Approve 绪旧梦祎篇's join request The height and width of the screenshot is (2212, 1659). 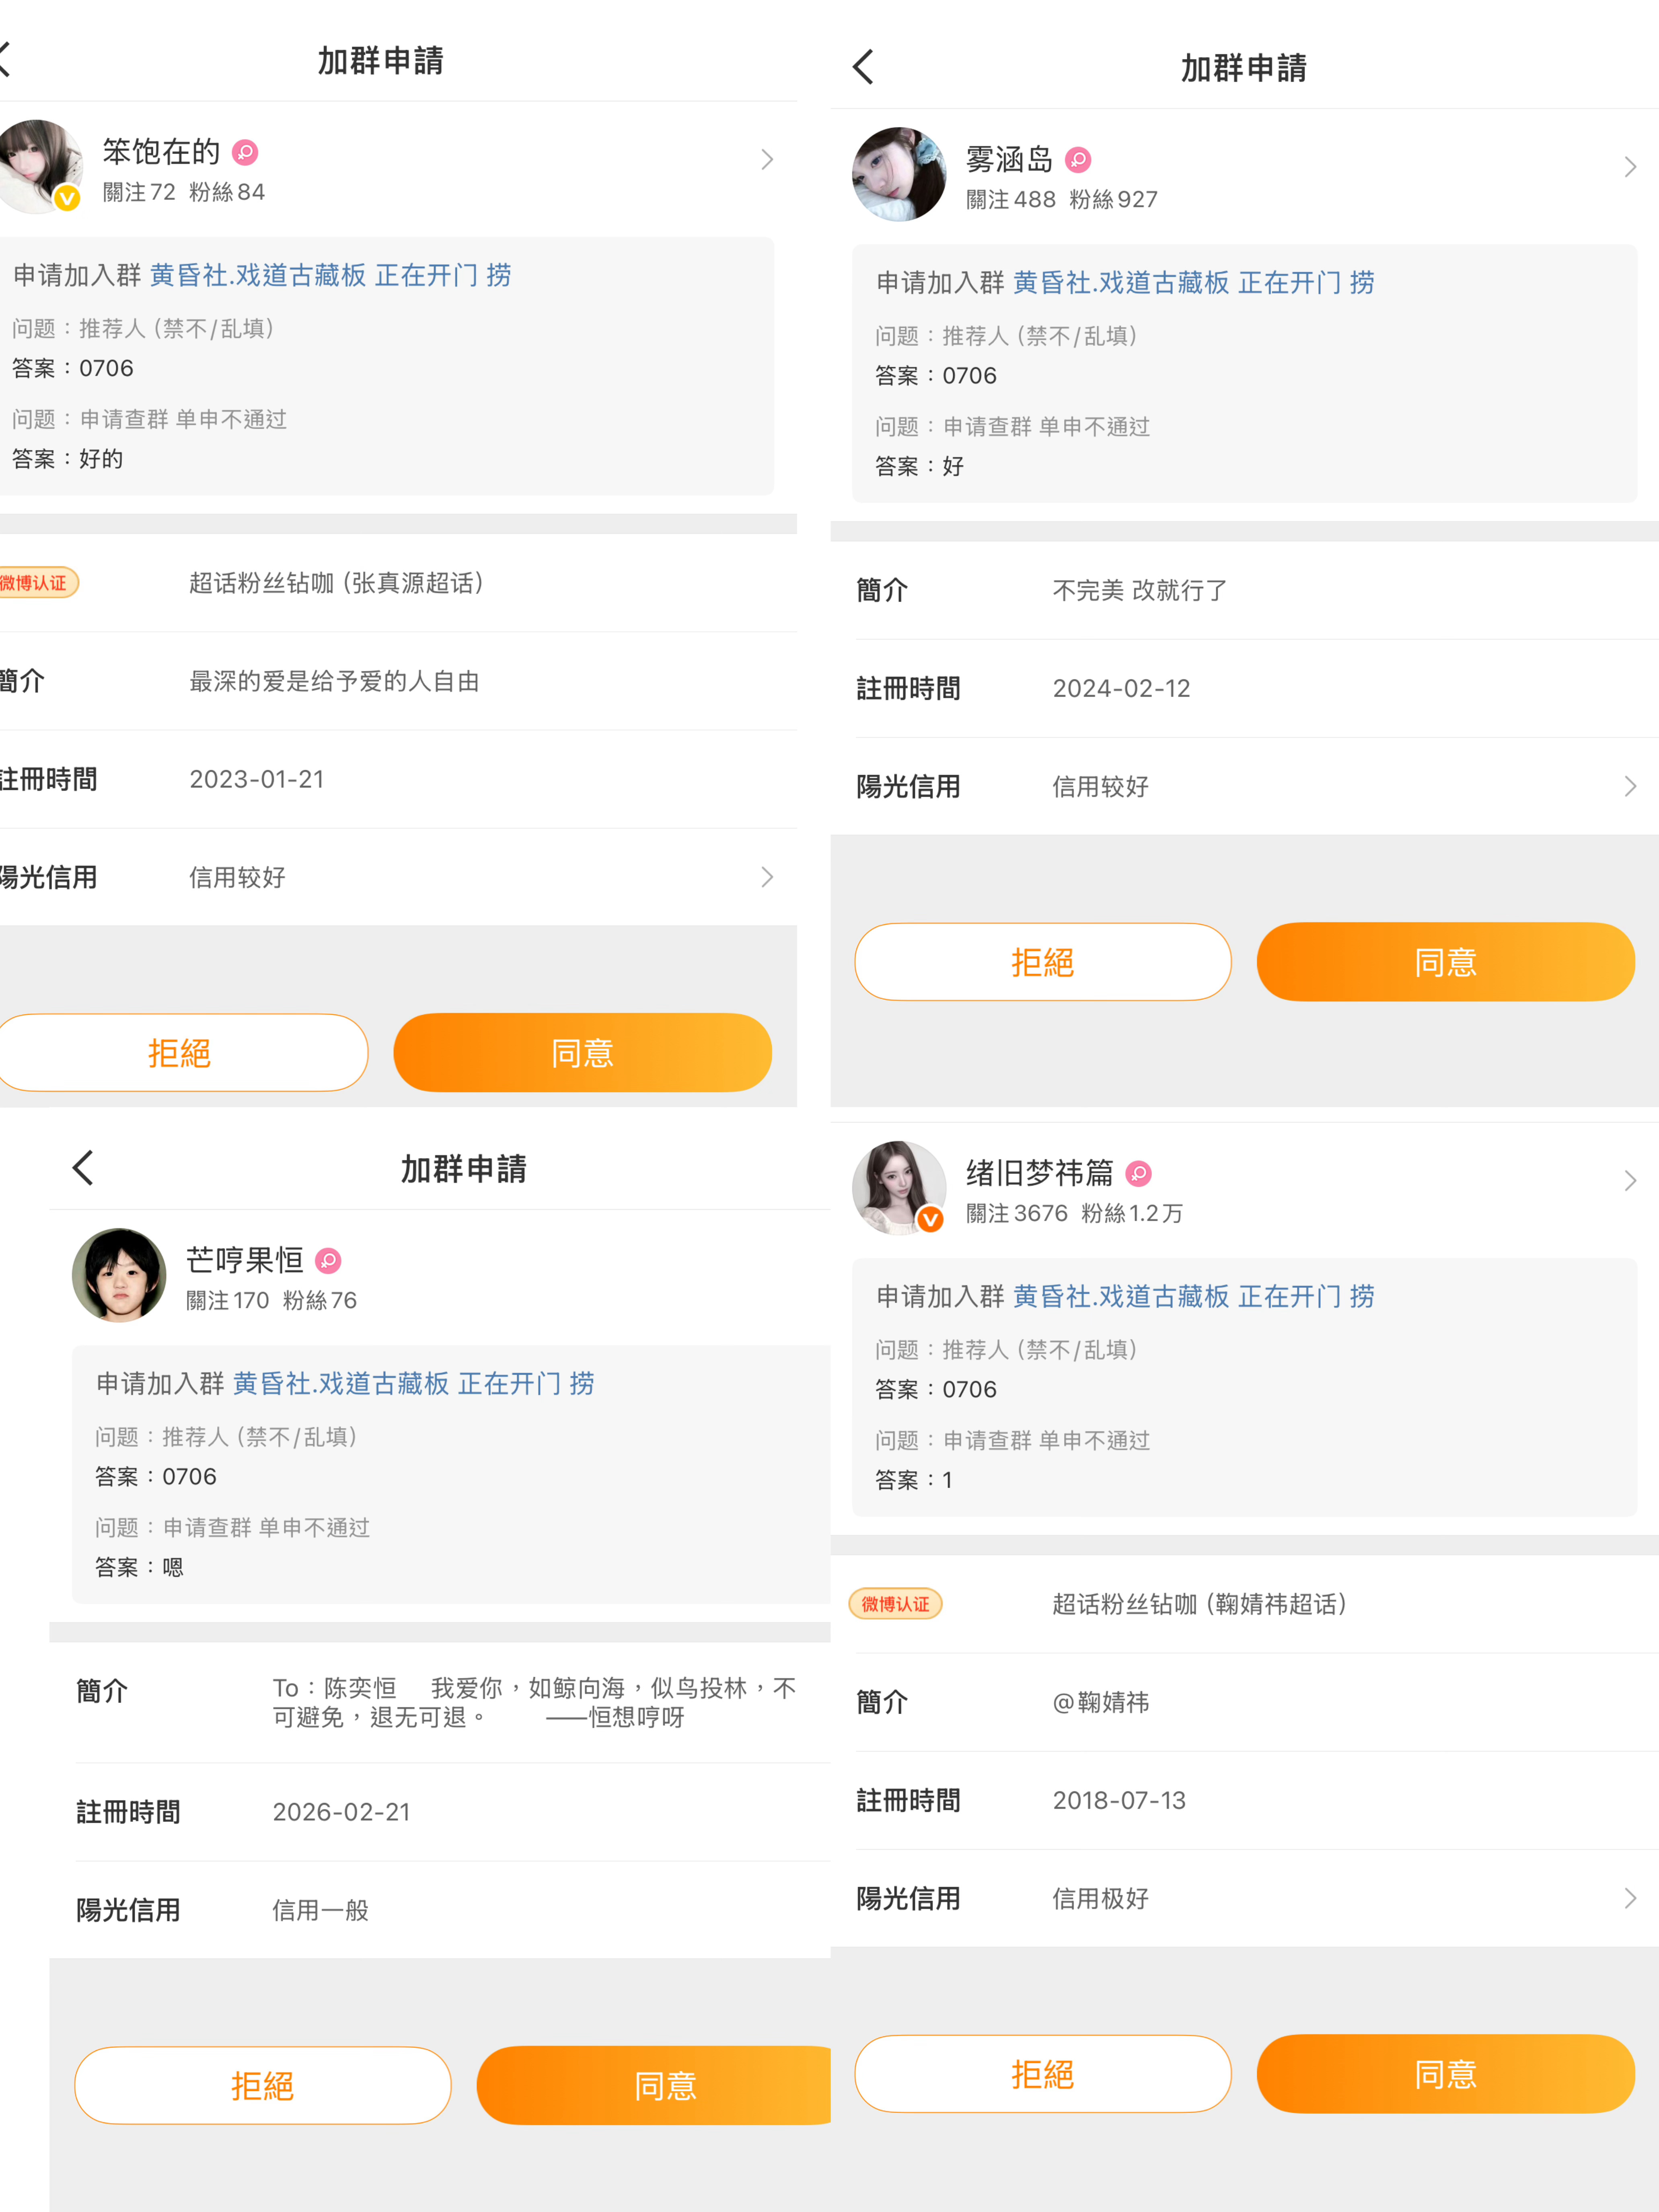coord(1445,2074)
